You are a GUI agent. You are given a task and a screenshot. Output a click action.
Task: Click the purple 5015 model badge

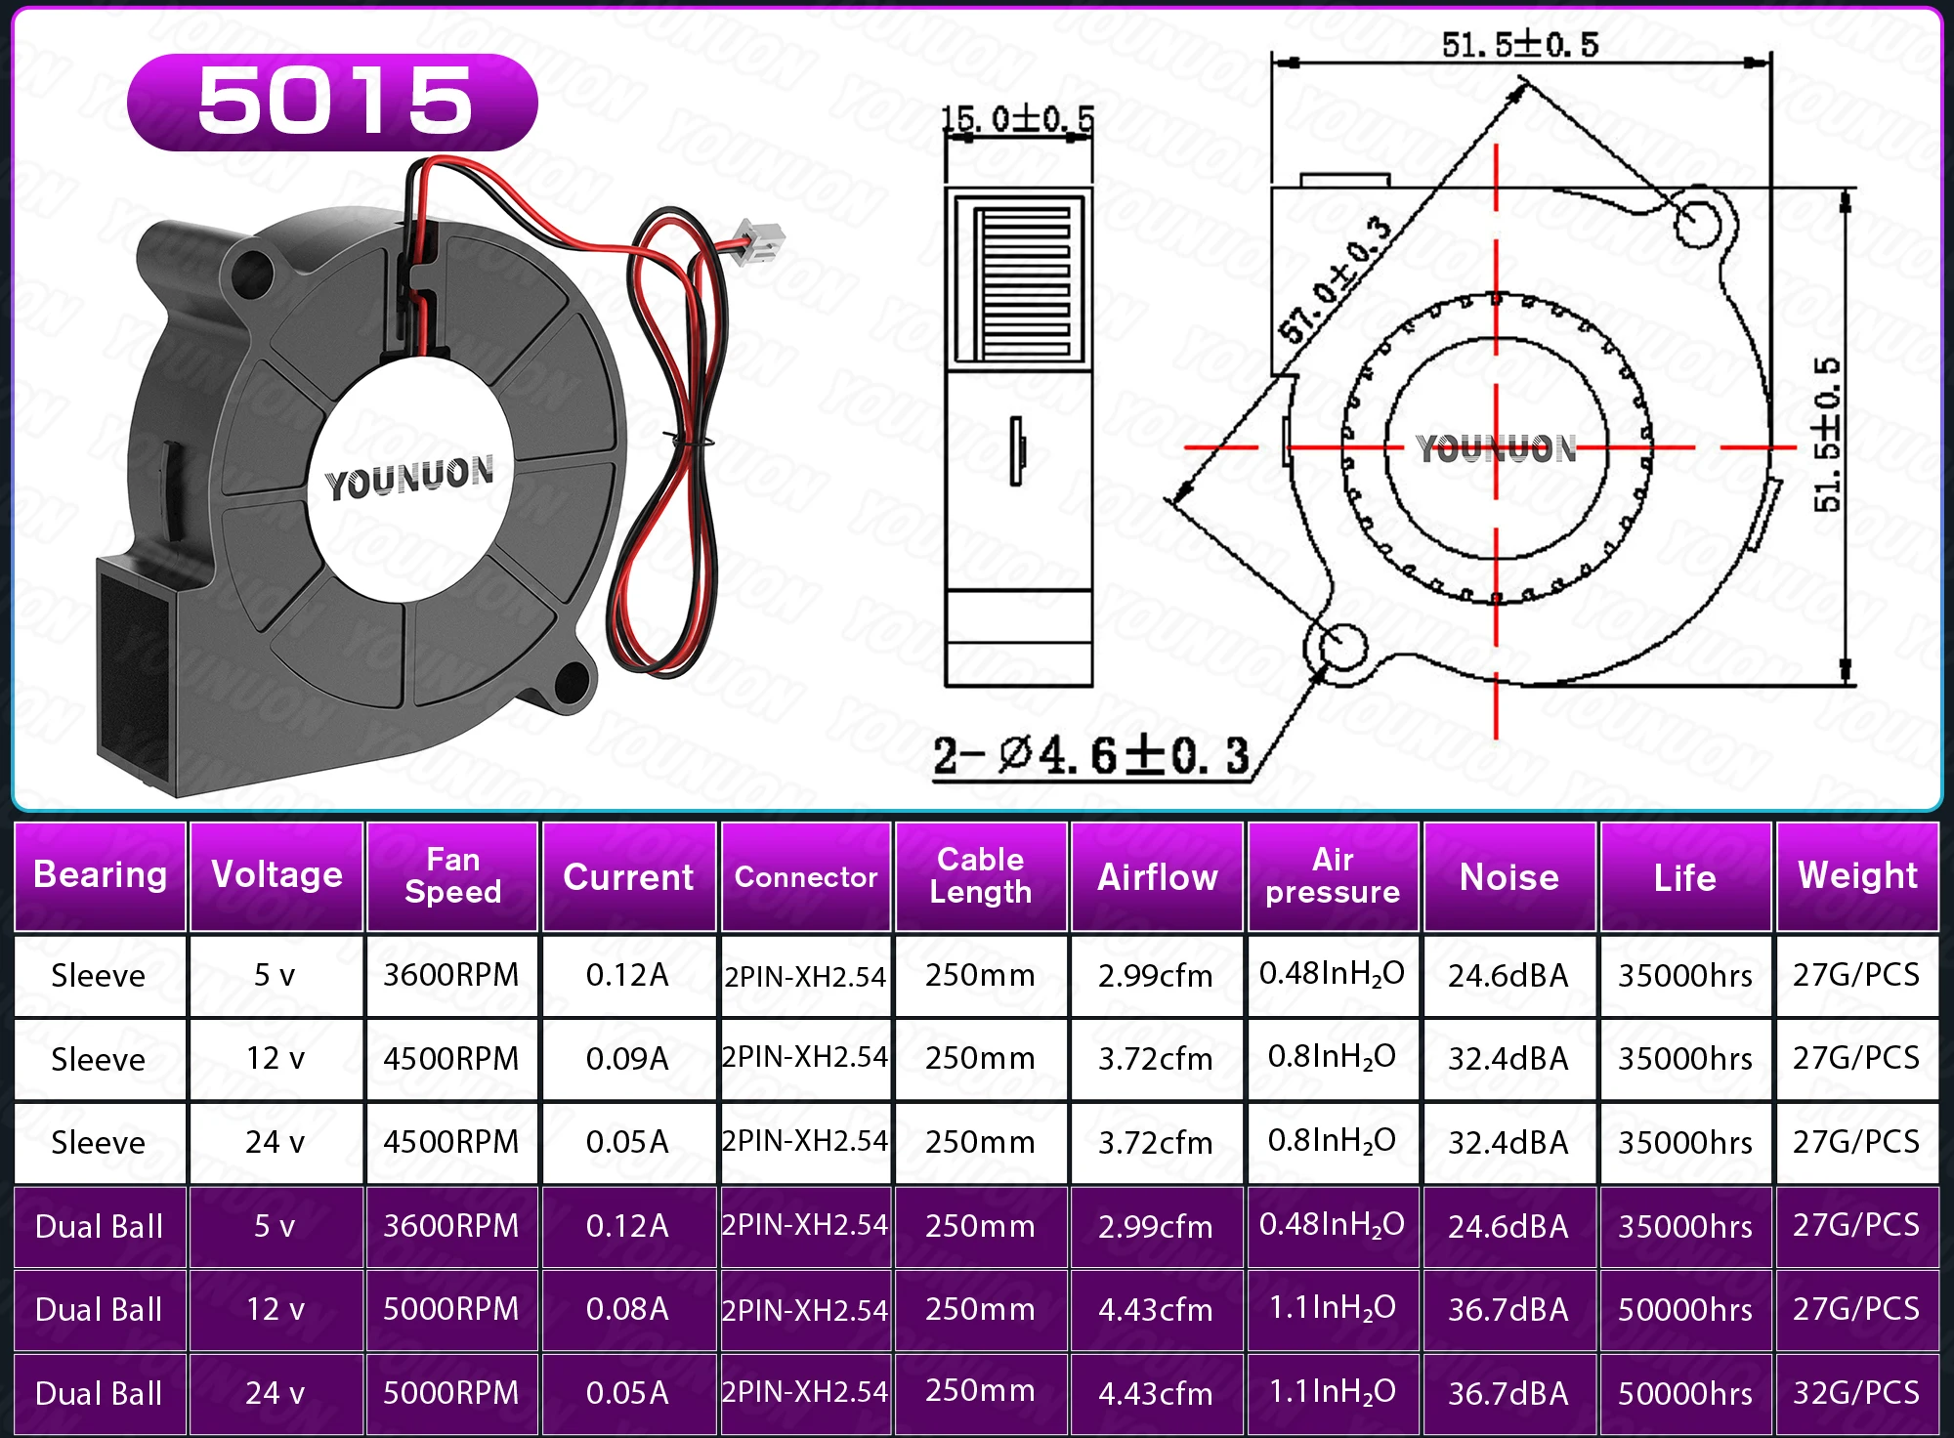[x=332, y=102]
